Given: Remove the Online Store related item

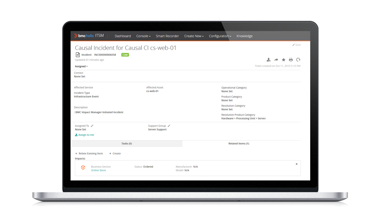Looking at the screenshot, I should (x=297, y=164).
